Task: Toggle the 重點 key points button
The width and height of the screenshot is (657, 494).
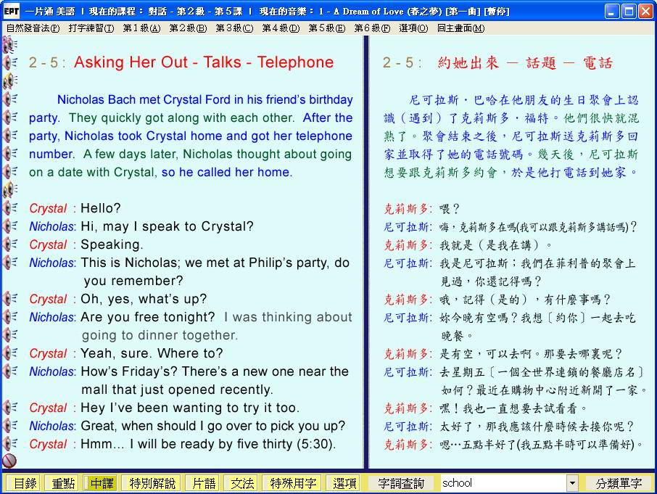Action: point(61,483)
